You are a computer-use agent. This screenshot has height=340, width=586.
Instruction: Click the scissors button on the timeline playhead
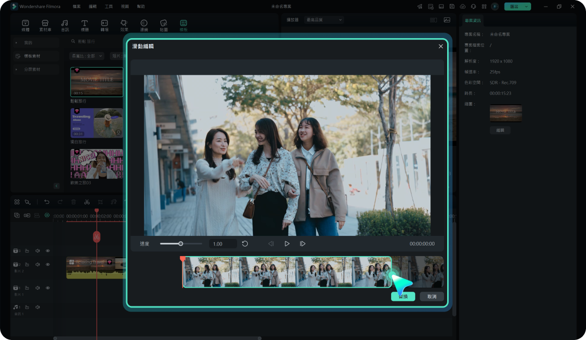coord(97,237)
